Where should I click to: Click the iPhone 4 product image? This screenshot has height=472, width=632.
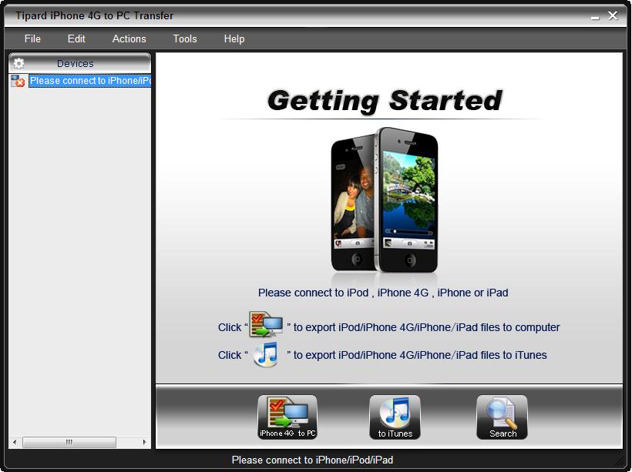[x=385, y=200]
